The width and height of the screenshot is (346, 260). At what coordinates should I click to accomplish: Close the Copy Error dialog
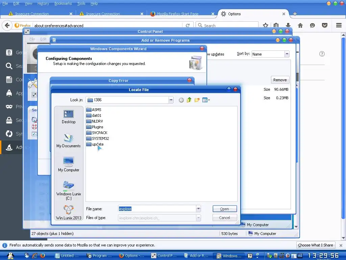189,80
